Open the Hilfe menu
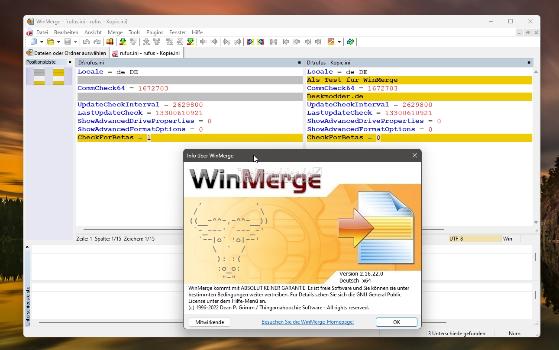 pos(197,32)
